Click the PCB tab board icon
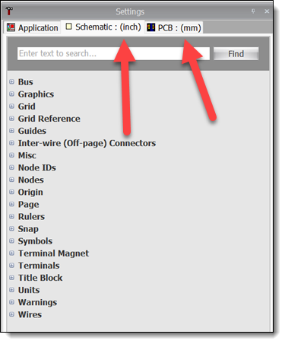The height and width of the screenshot is (344, 285). pyautogui.click(x=151, y=27)
